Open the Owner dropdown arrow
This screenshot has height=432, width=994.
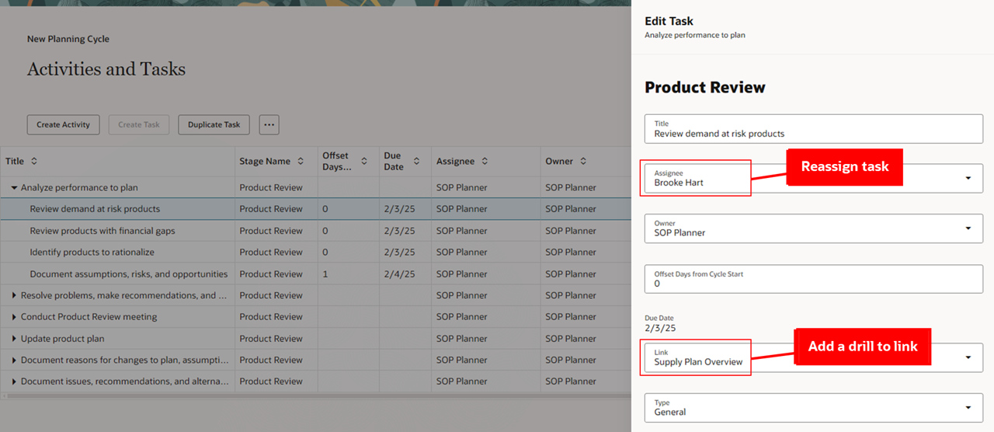coord(968,228)
